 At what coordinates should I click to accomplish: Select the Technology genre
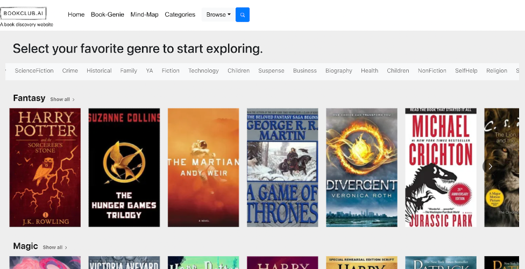pyautogui.click(x=203, y=70)
